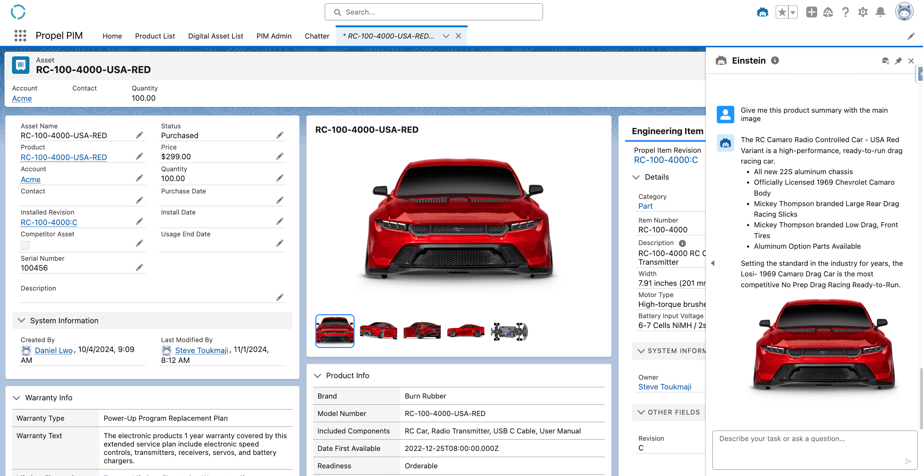Edit the Quantity field pencil
Screen dimensions: 923x476
[280, 178]
